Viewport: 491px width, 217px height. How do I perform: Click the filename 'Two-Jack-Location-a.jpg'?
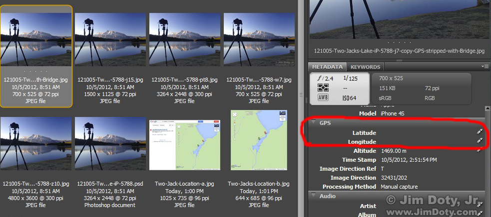[x=184, y=184]
